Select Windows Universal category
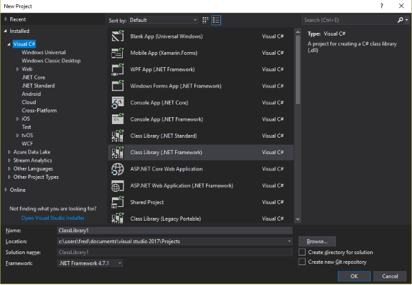Viewport: 412px width, 285px height. pyautogui.click(x=44, y=53)
